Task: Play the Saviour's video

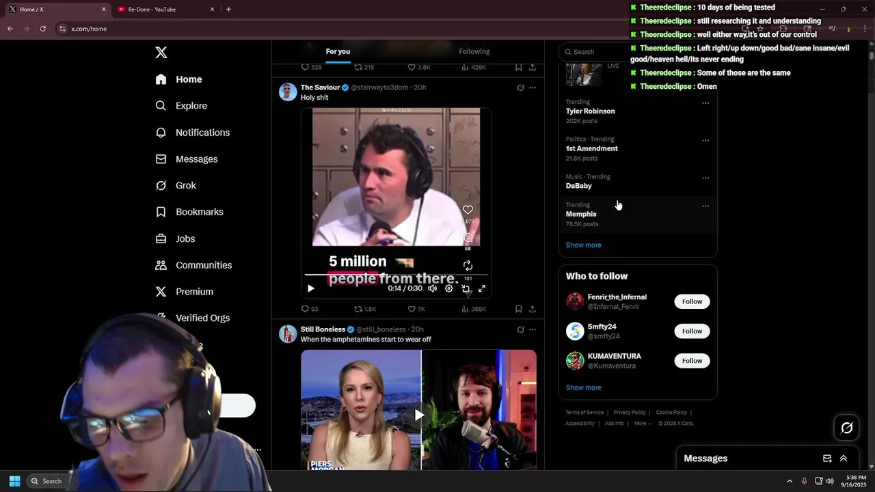Action: pos(311,288)
